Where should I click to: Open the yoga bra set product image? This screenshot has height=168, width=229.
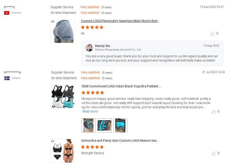click(63, 97)
